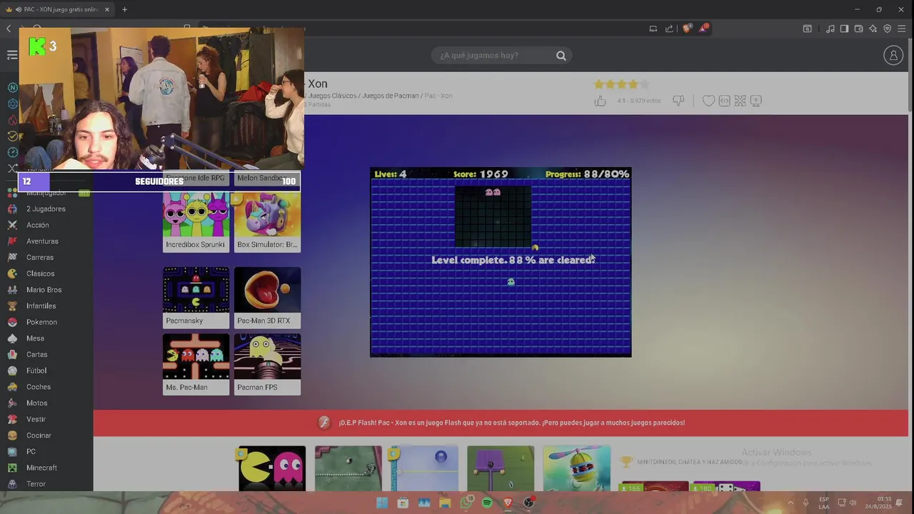Open the Pacmansky game thumbnail
This screenshot has width=914, height=514.
pyautogui.click(x=196, y=297)
